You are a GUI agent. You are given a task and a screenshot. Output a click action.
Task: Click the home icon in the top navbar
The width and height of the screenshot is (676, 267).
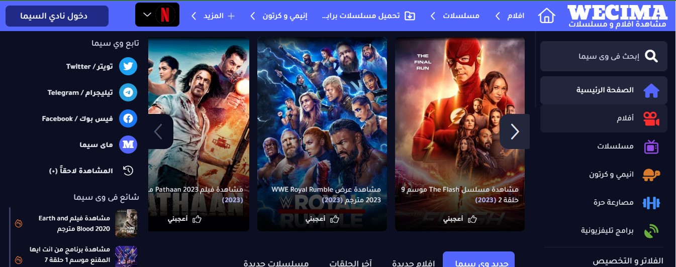coord(546,16)
